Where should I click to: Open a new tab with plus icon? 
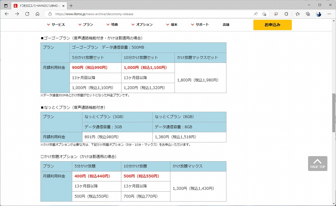71,5
